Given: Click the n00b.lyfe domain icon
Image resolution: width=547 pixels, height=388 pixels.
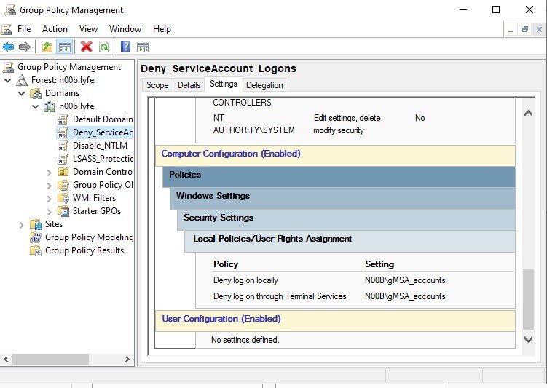Looking at the screenshot, I should tap(50, 106).
